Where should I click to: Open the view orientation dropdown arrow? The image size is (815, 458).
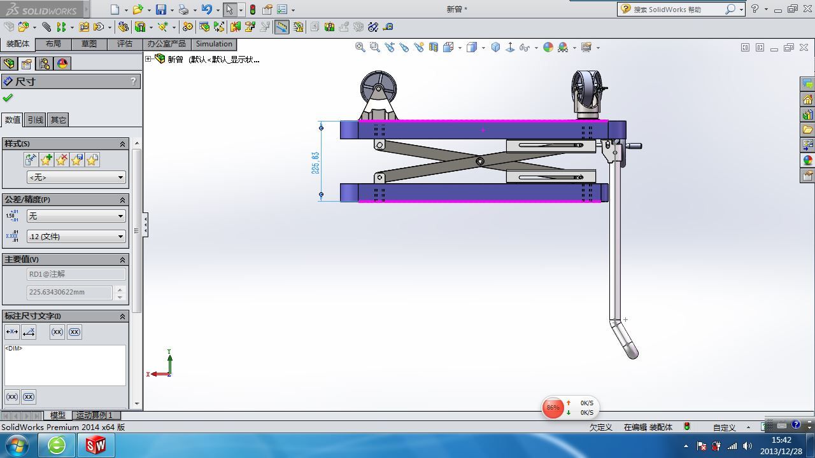460,48
